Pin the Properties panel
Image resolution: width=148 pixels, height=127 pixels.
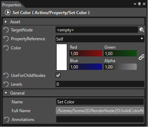(140, 4)
